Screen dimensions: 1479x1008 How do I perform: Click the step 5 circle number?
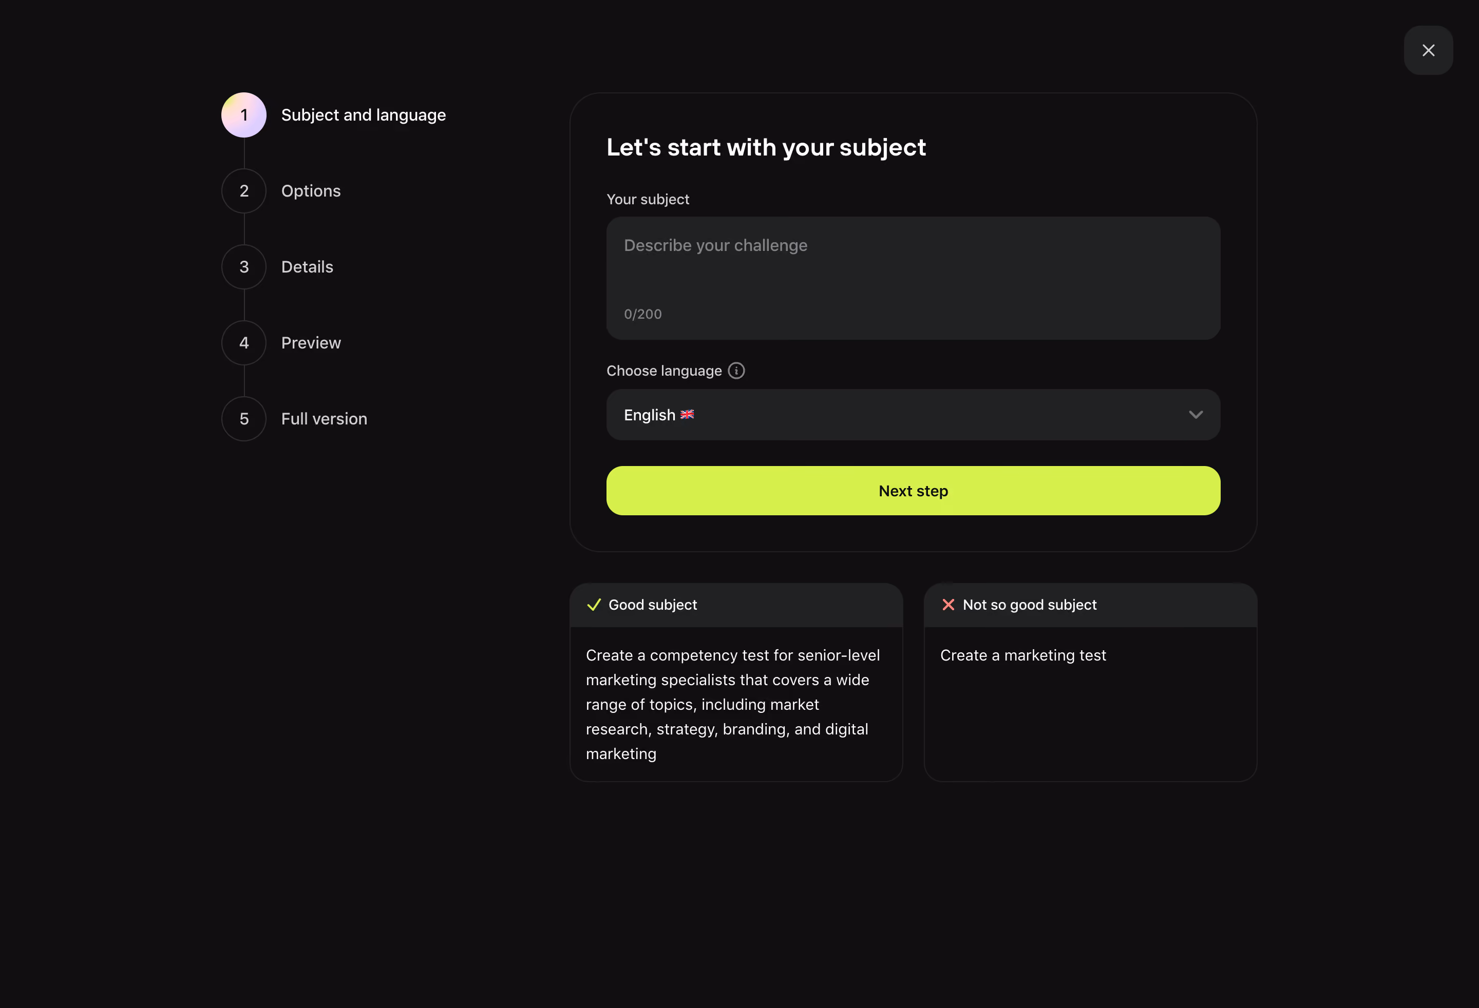[244, 419]
